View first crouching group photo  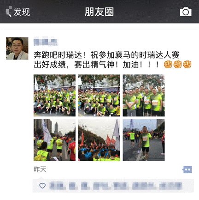(x=54, y=95)
